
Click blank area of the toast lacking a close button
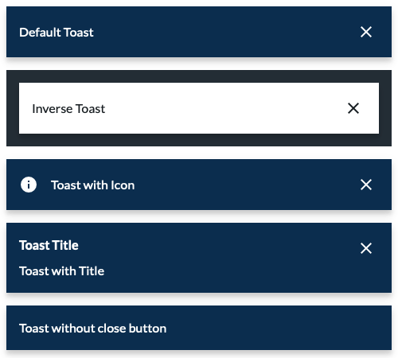[279, 328]
